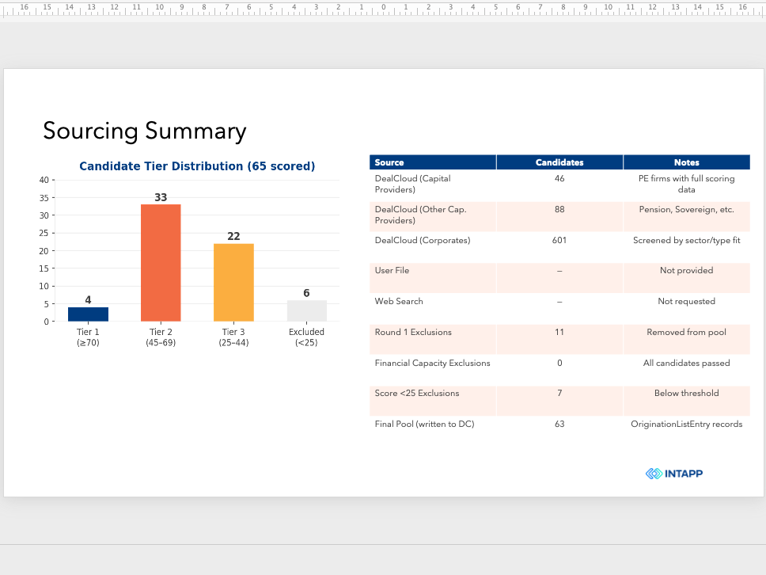Select the Round 1 Exclusions row label

[413, 332]
